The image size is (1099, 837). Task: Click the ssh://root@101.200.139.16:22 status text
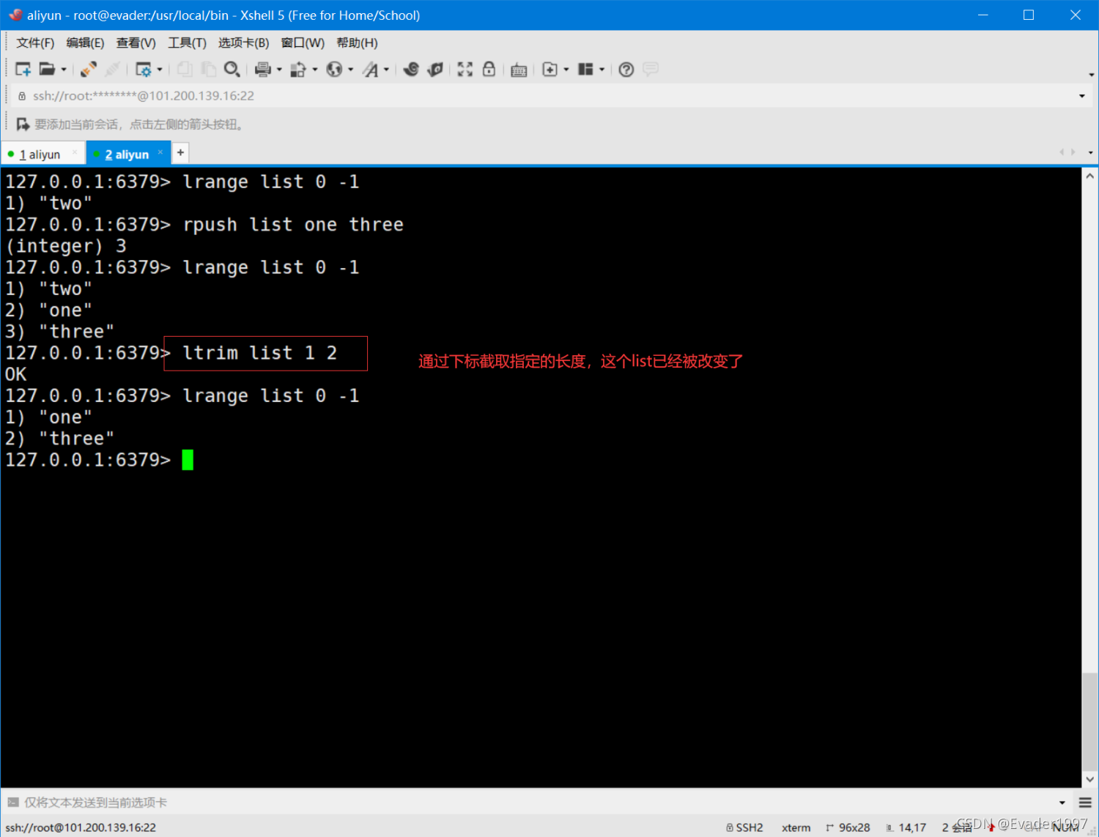click(x=81, y=827)
